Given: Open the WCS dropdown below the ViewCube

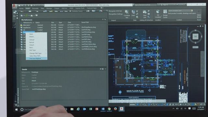Looking at the screenshot, I should 195,47.
